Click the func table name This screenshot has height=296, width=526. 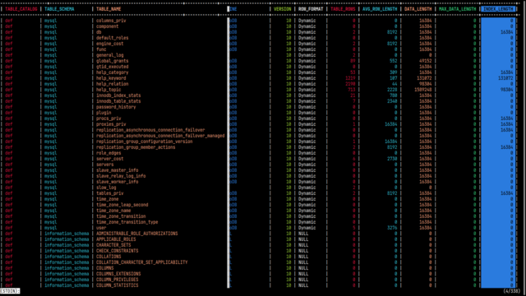101,49
